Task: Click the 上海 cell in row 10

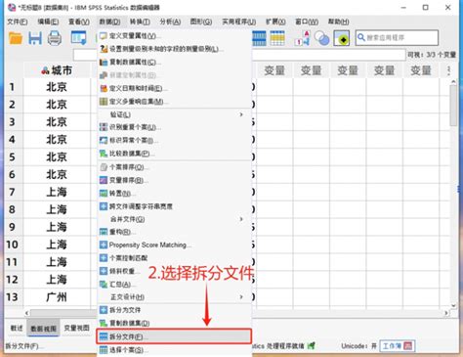Action: pos(57,245)
